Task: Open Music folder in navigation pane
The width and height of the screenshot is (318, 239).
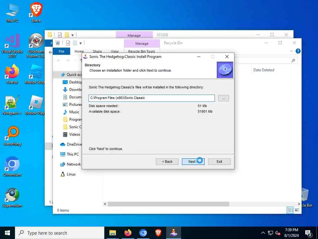Action: [71, 112]
